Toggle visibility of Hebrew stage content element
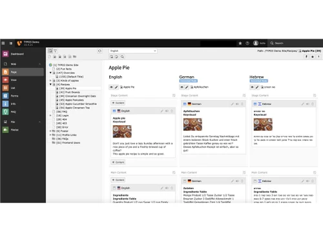This screenshot has height=242, width=323. 307,104
